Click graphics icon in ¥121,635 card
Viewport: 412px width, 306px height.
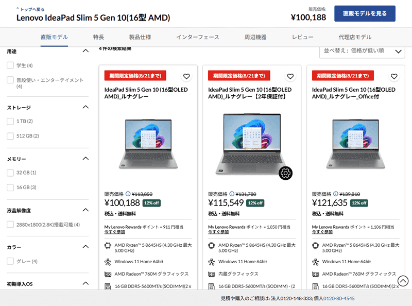(x=315, y=274)
